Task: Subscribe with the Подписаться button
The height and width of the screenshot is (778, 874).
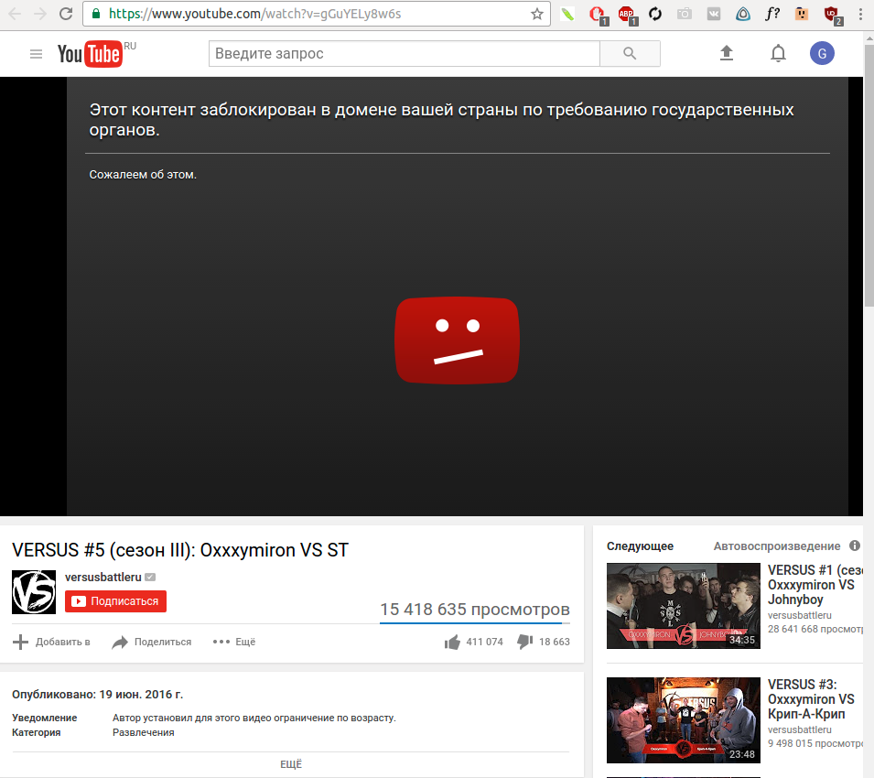Action: point(115,601)
